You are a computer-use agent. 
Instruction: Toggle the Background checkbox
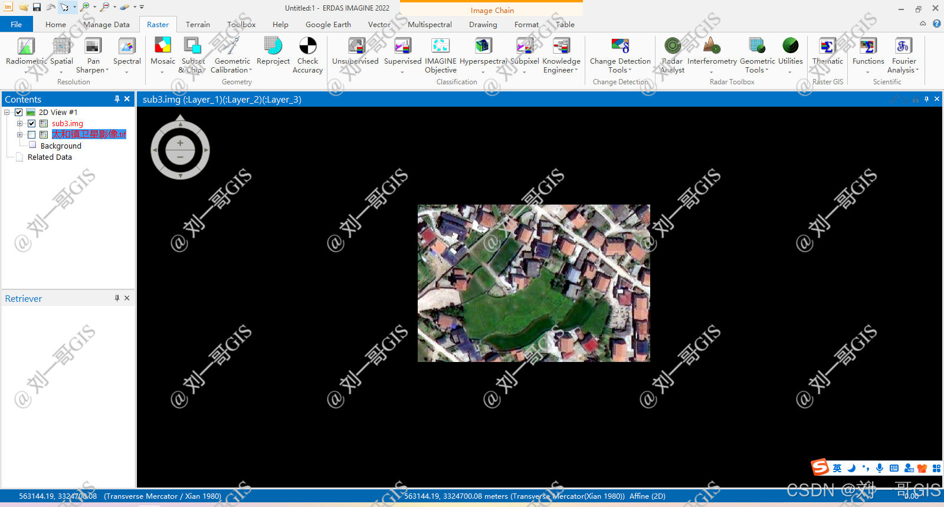click(32, 145)
